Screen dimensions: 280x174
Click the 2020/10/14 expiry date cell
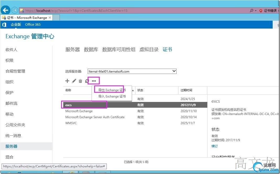tap(189, 117)
